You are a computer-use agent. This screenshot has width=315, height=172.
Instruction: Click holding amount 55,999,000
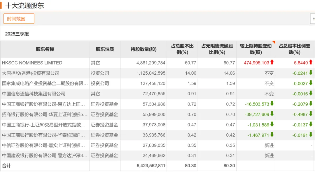click(x=154, y=114)
